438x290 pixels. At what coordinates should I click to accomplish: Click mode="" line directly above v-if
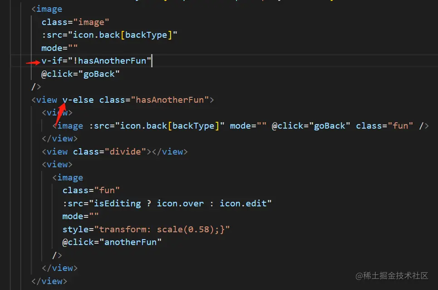[x=59, y=48]
